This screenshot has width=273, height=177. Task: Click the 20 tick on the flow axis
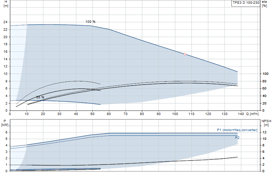43,114
